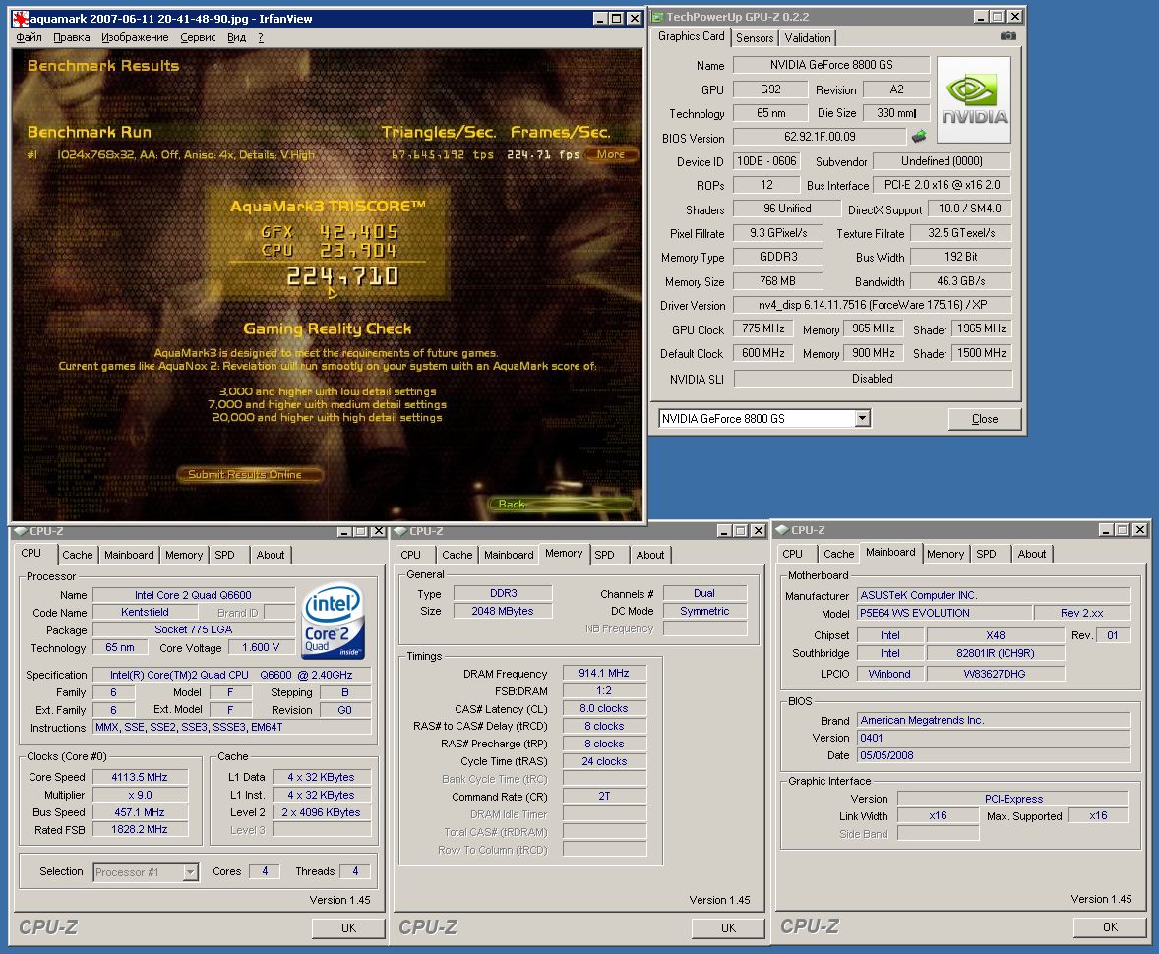1159x954 pixels.
Task: Open Cache tab in left CPU-Z window
Action: pos(78,555)
